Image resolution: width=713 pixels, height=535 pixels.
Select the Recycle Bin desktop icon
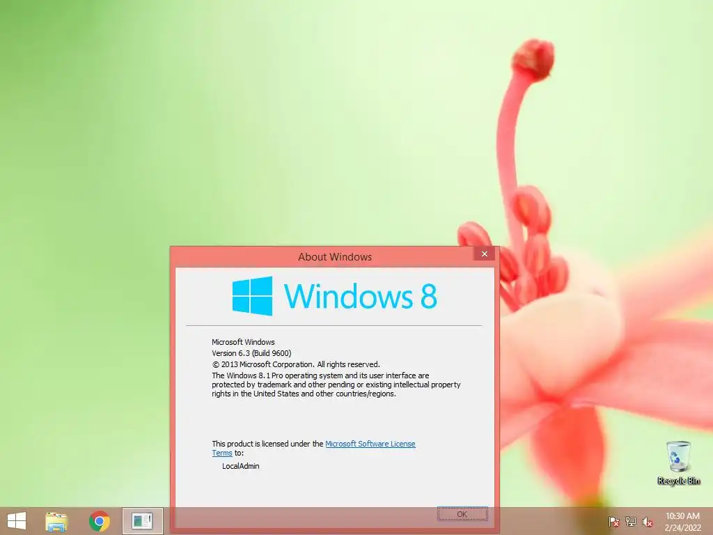[x=678, y=463]
